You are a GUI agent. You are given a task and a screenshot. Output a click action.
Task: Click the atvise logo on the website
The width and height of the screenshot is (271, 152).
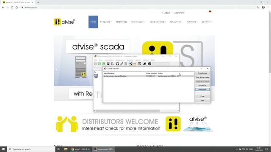tap(64, 22)
